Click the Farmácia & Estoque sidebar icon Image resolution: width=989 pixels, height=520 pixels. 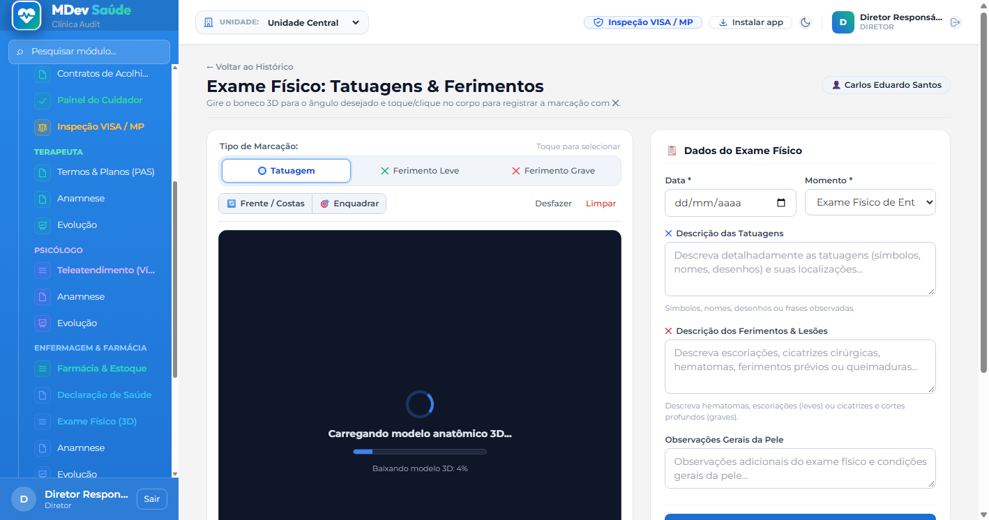click(x=43, y=369)
